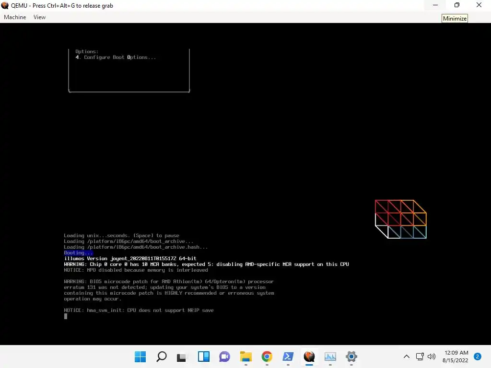Minimize the QEMU window
This screenshot has width=491, height=368.
[x=435, y=5]
